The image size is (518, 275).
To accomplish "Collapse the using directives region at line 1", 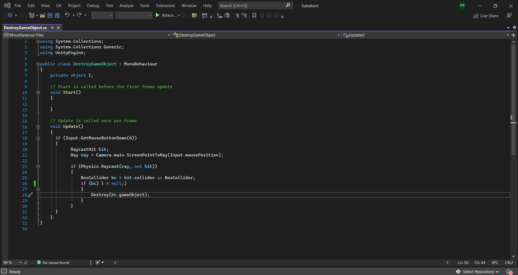I will pos(38,41).
